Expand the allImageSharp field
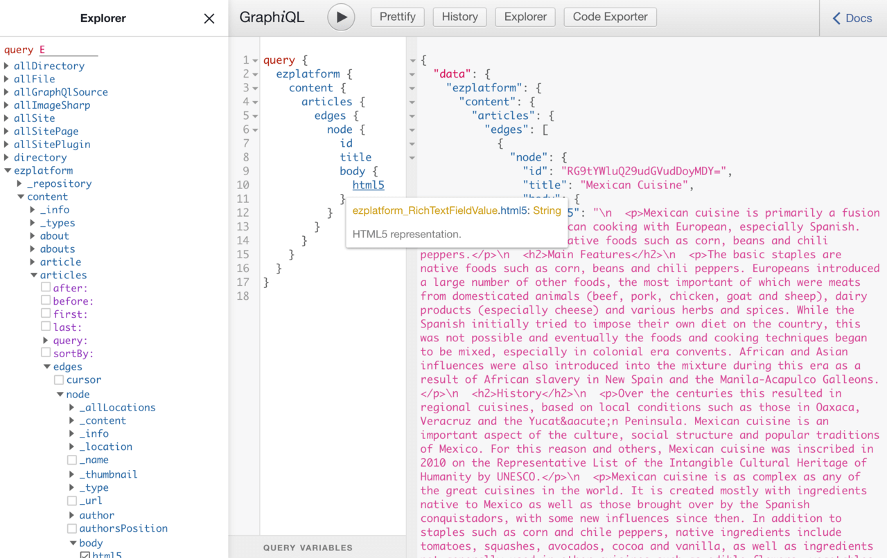This screenshot has height=558, width=887. (7, 105)
